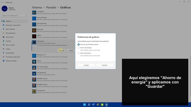Click the Privacidad y seguridad shield icon
Viewport: 191px width, 107px height.
pos(4,57)
